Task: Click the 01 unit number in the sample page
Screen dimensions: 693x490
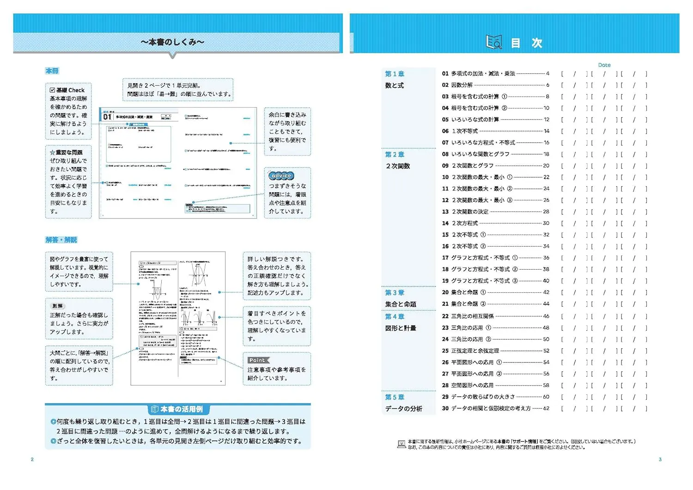Action: pyautogui.click(x=107, y=117)
